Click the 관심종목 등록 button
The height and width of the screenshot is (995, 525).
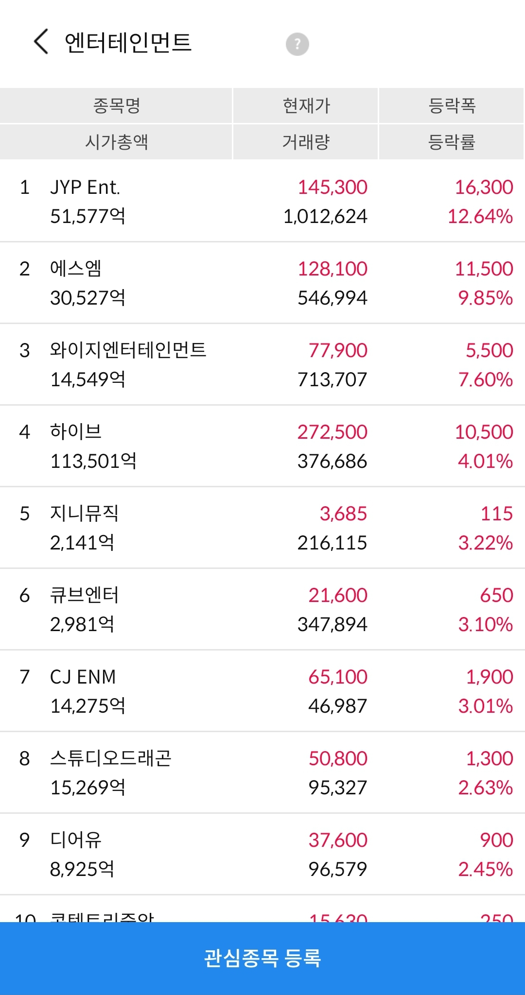click(262, 958)
